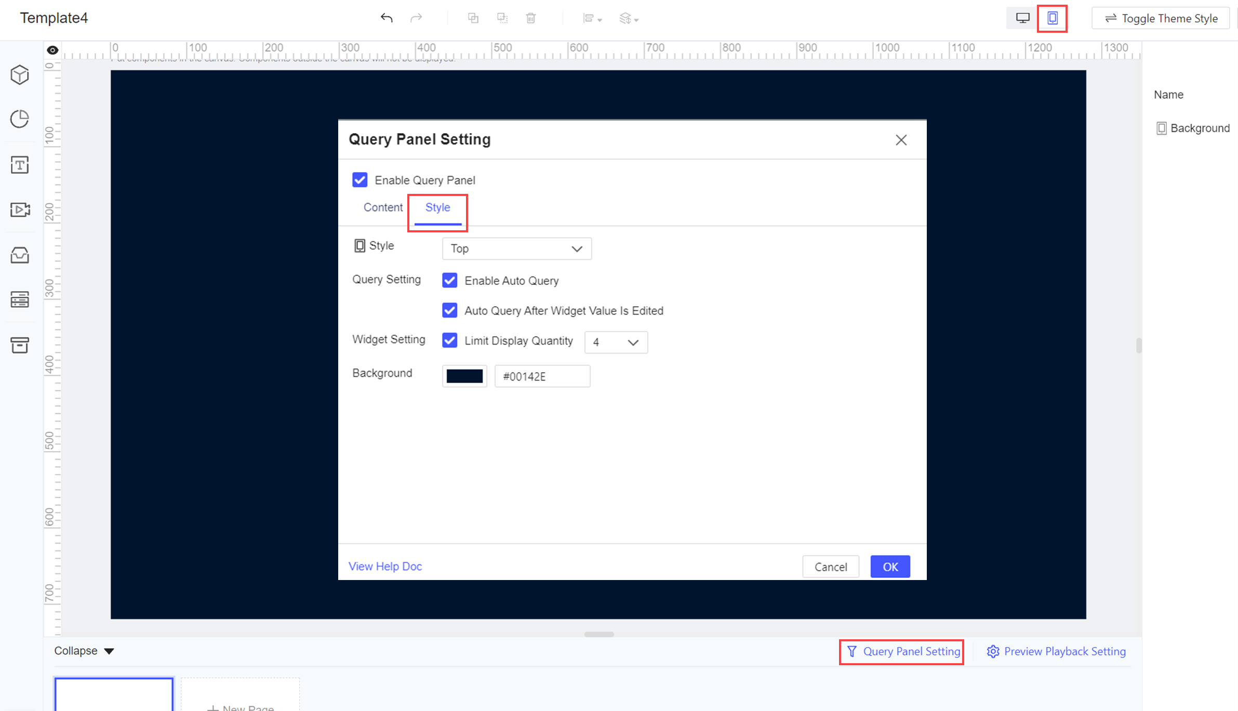Click the New Page thumbnail
The width and height of the screenshot is (1238, 711).
click(x=241, y=694)
